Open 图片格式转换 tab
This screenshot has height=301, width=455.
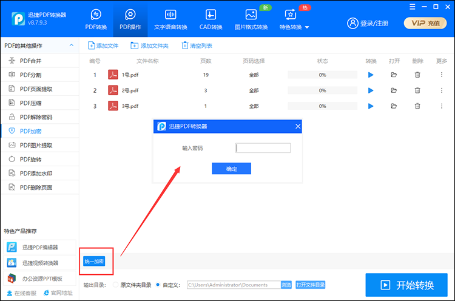pos(251,20)
